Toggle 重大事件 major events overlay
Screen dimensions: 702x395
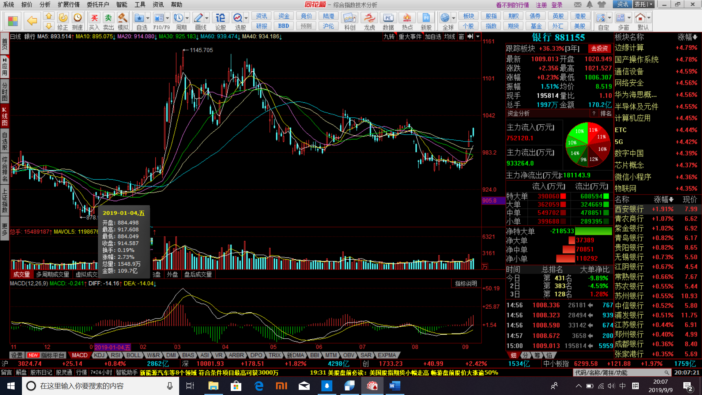click(x=410, y=37)
